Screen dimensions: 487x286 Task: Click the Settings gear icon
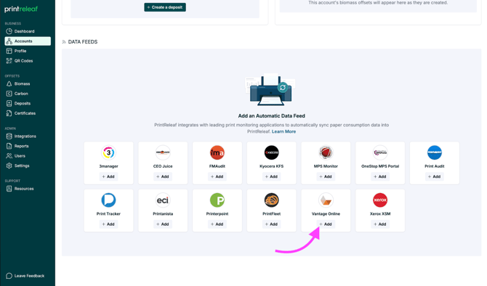[9, 166]
